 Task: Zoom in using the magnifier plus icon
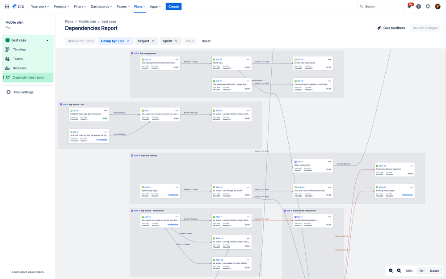398,271
